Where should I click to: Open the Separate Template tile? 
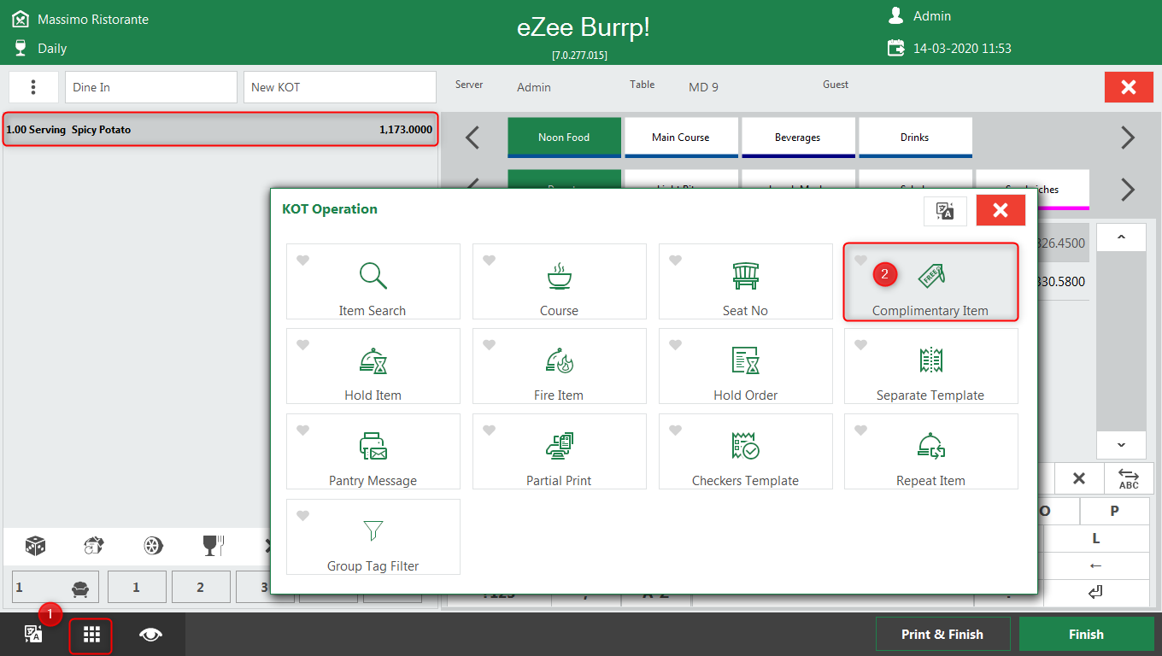(930, 366)
